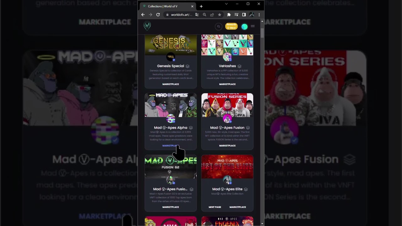Open Marketplace under Mad Ⓥ-Apes Fusion G2

click(171, 207)
